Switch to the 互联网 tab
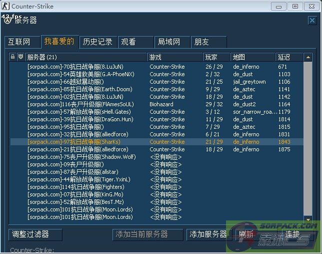The height and width of the screenshot is (254, 322). (19, 42)
